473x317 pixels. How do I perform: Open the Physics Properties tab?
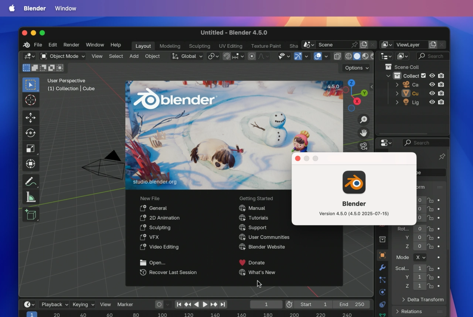tap(382, 292)
